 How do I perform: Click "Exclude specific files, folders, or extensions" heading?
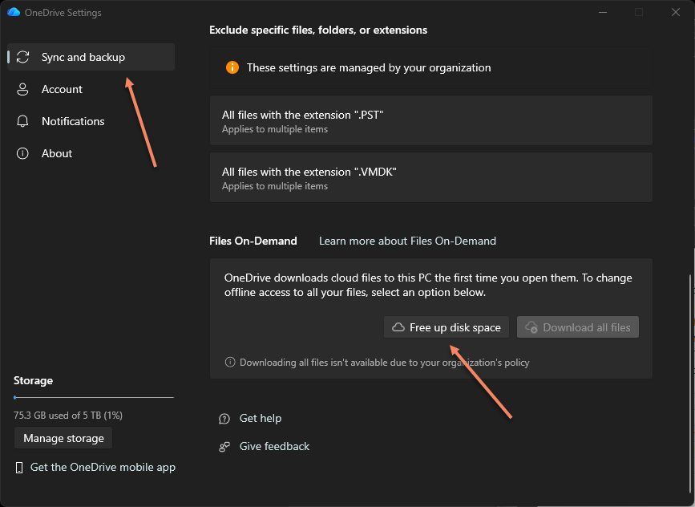(x=318, y=30)
